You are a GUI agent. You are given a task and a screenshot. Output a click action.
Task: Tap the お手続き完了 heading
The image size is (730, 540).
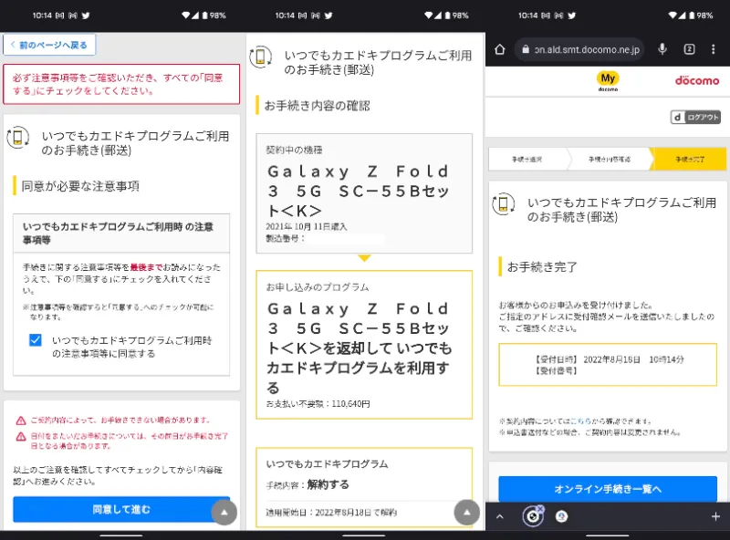[x=542, y=267]
